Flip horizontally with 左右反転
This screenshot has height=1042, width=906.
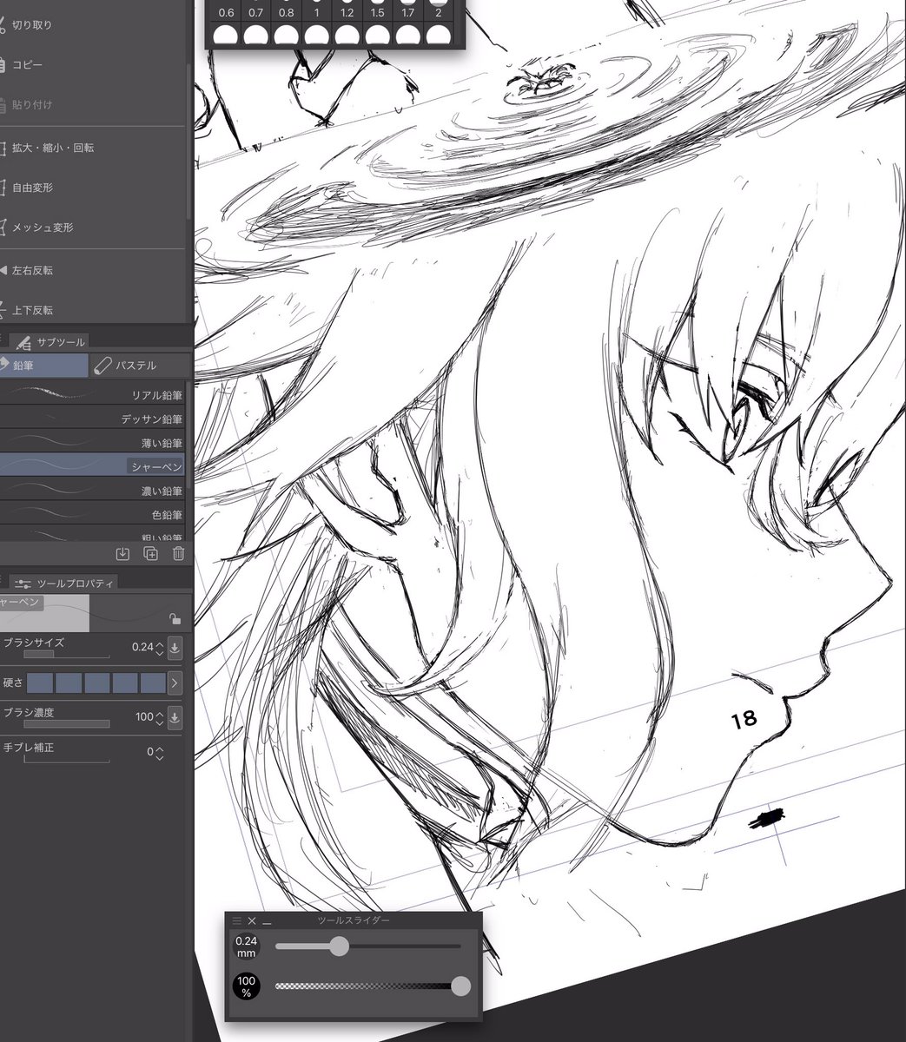point(92,270)
